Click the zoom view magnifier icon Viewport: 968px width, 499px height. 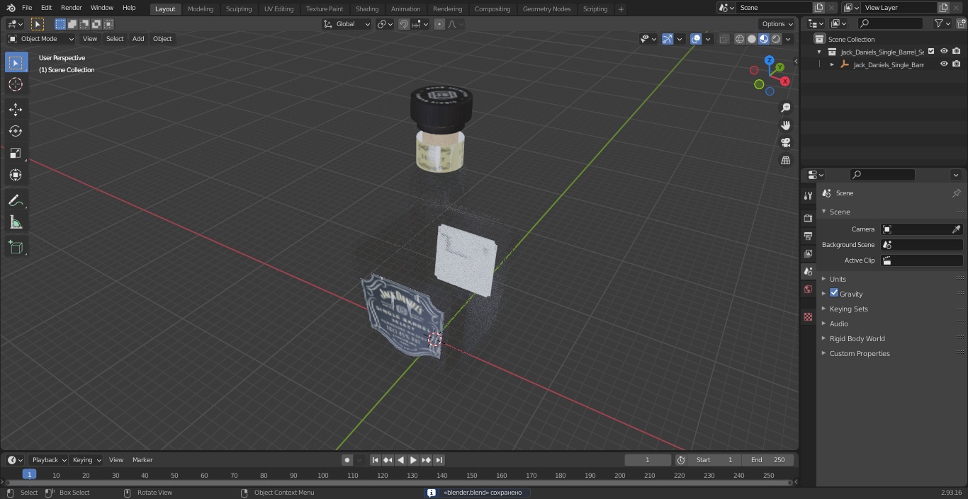[786, 108]
